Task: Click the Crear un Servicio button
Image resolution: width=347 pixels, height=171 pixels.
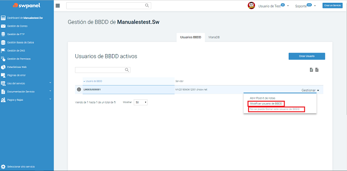Action: 332,6
